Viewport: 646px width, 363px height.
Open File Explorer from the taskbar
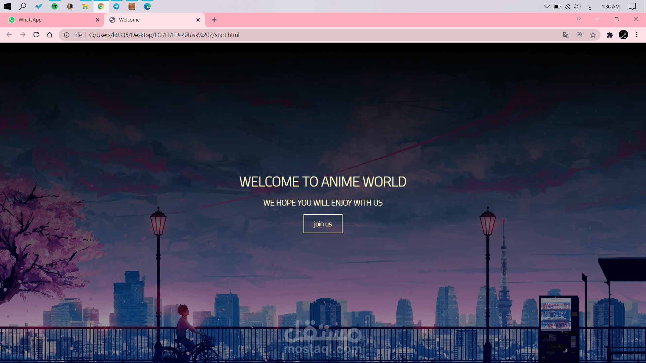[x=85, y=6]
